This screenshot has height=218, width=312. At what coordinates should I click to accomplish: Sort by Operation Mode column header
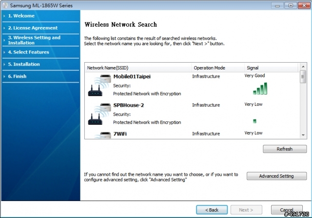(218, 68)
